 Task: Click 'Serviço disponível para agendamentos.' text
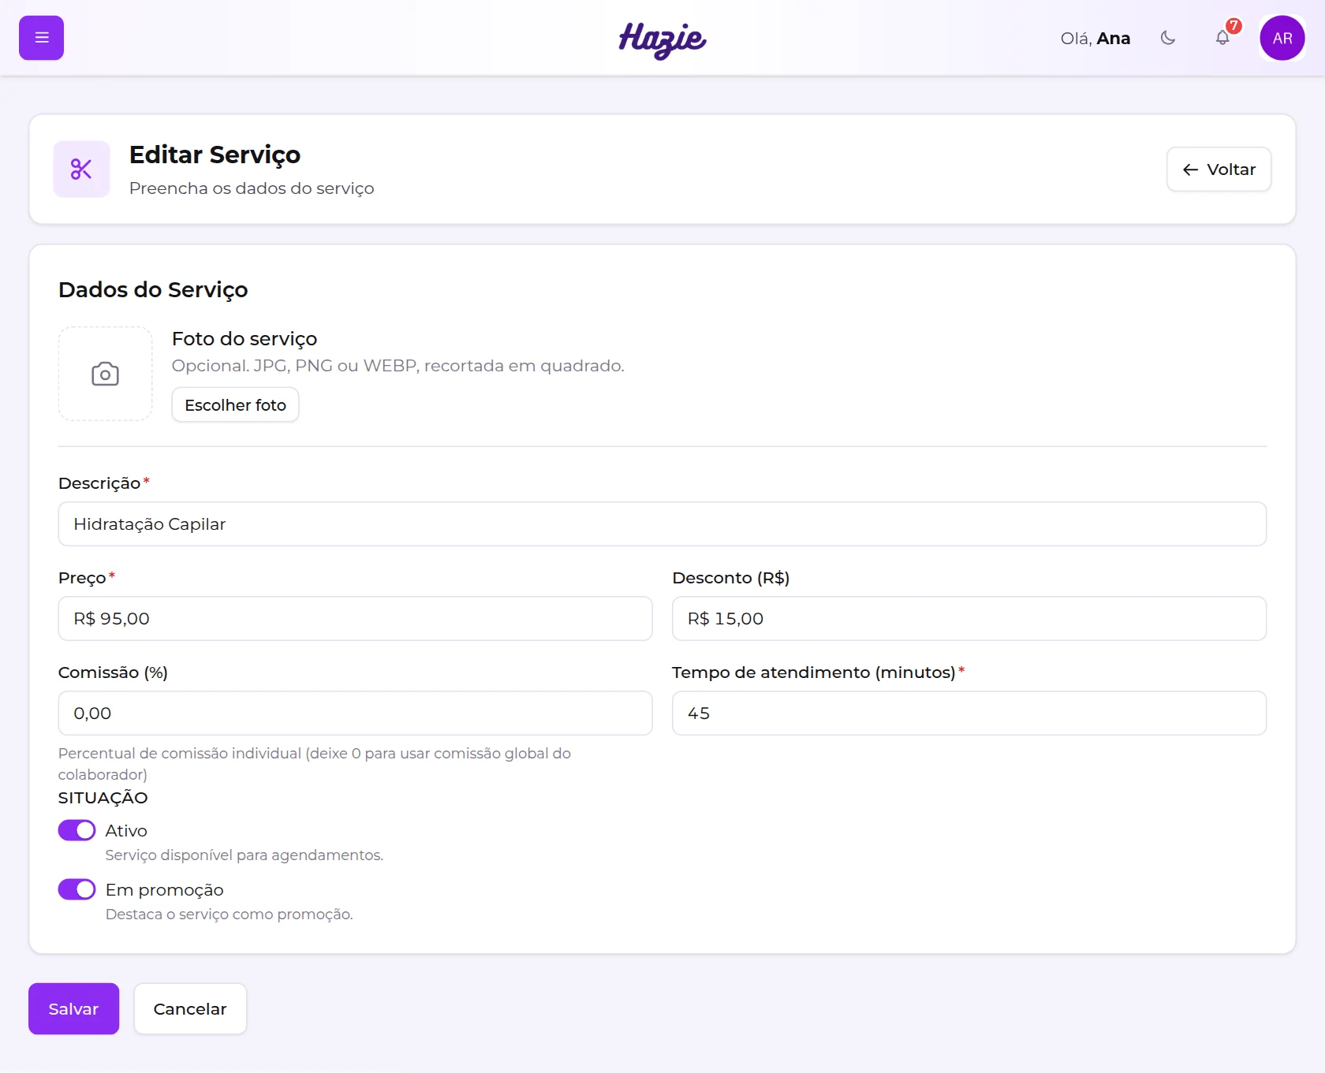click(x=244, y=855)
